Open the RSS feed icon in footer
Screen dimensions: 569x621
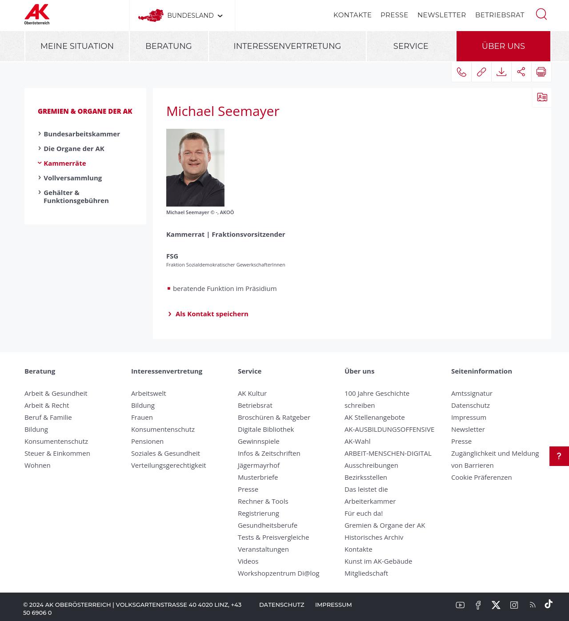[533, 605]
